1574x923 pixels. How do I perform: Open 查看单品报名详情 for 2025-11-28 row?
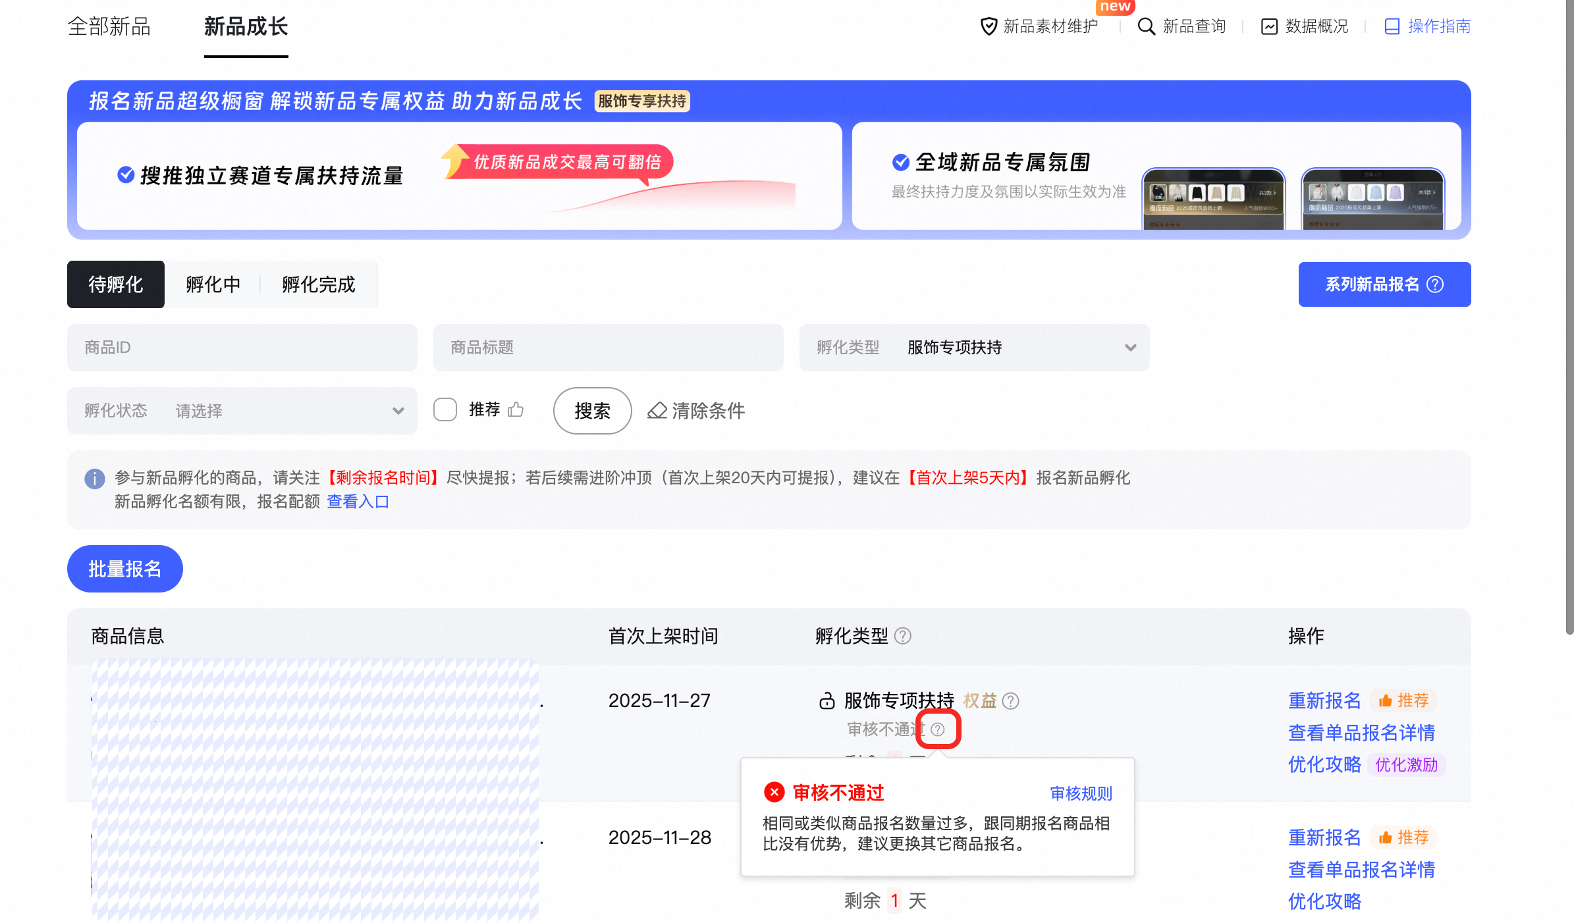[1361, 870]
